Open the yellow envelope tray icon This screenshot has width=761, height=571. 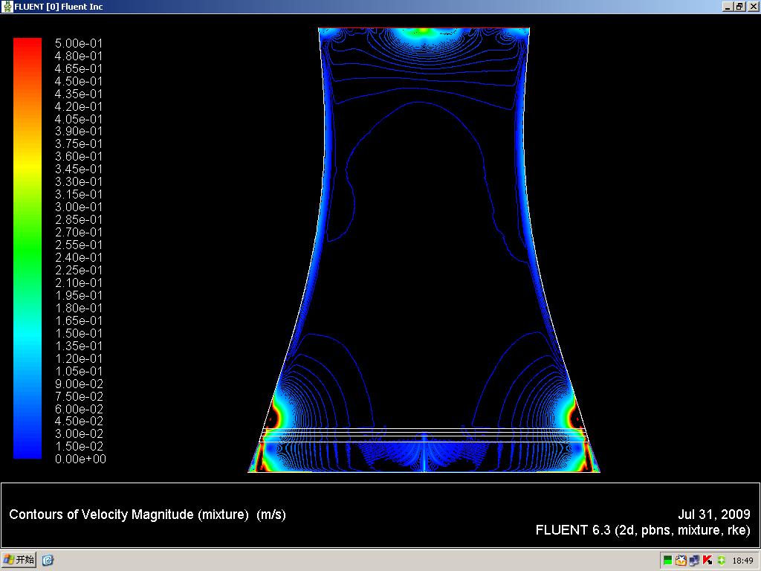[x=681, y=561]
